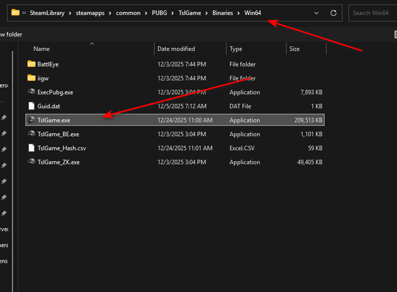Click the 12/24/2025 11:01 AM date cell

pos(185,148)
